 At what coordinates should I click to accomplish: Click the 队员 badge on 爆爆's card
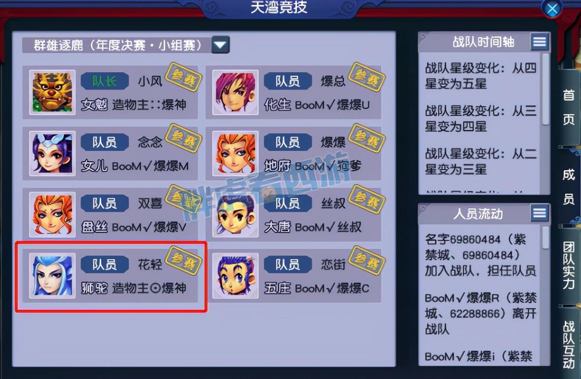click(x=288, y=142)
